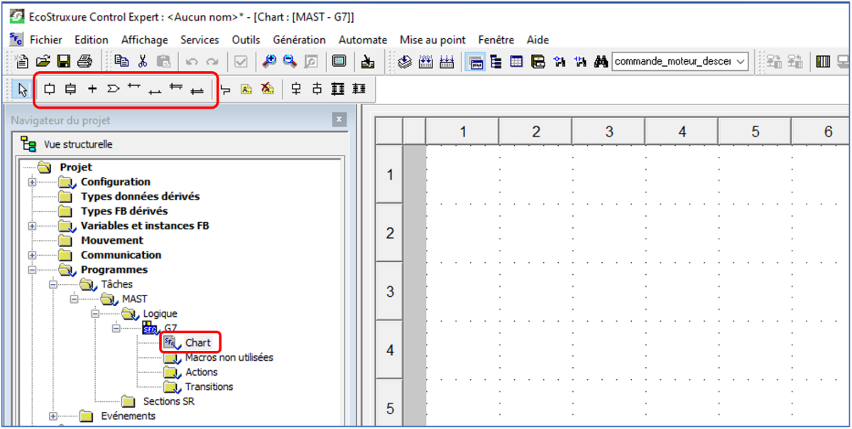Click the Vue structurelle view button
852x429 pixels.
67,144
